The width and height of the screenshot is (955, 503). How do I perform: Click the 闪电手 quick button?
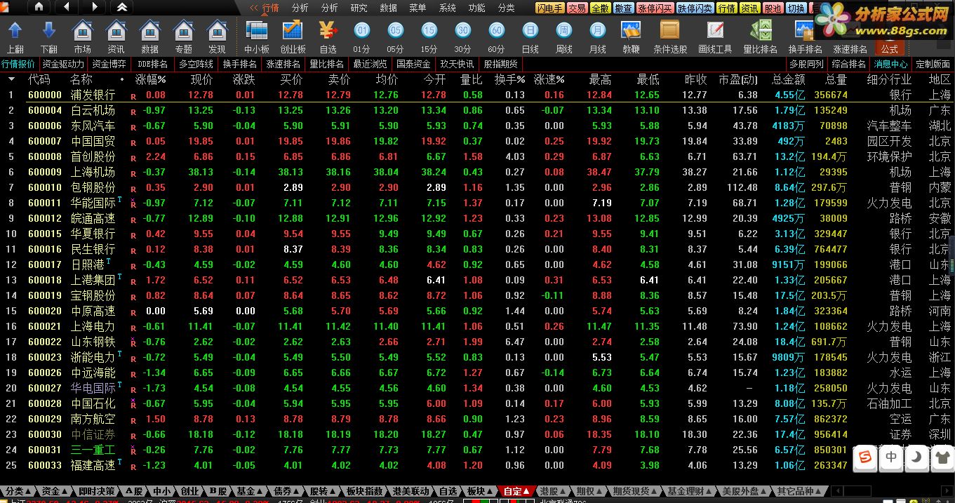(x=549, y=8)
